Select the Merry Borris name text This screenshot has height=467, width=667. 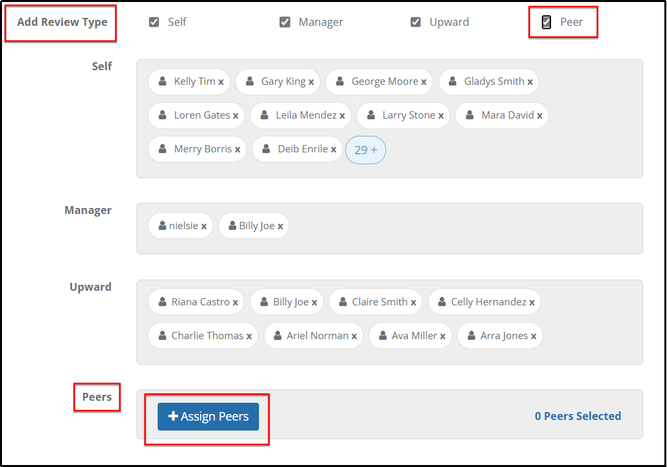tap(203, 149)
